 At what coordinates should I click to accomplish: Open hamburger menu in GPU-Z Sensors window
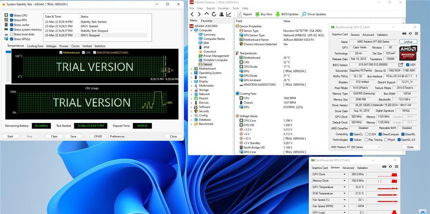[396, 167]
